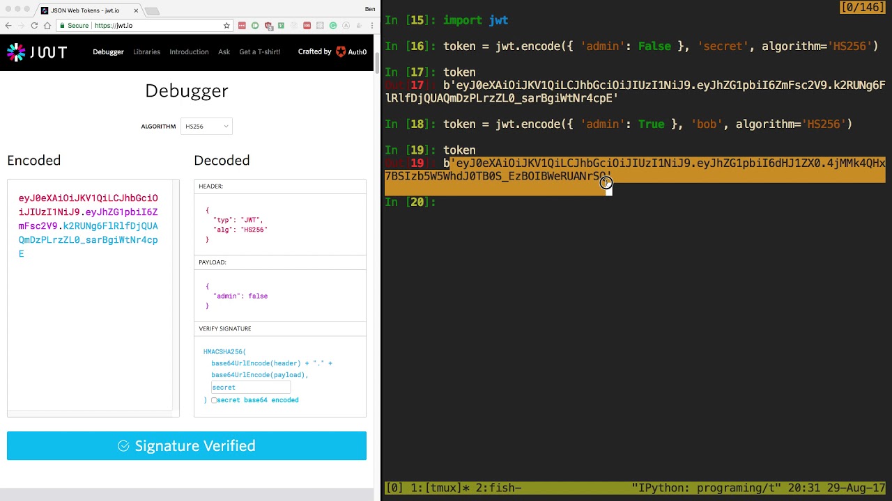Viewport: 892px width, 501px height.
Task: Click the Chrome address bar URL
Action: pos(114,26)
